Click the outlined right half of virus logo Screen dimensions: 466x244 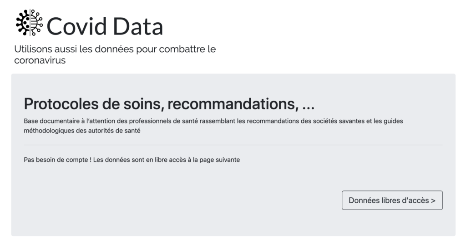click(36, 23)
